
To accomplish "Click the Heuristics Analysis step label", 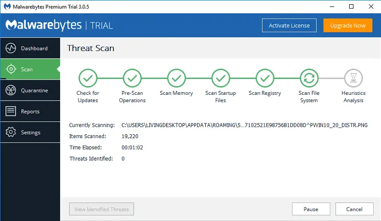I will (353, 97).
